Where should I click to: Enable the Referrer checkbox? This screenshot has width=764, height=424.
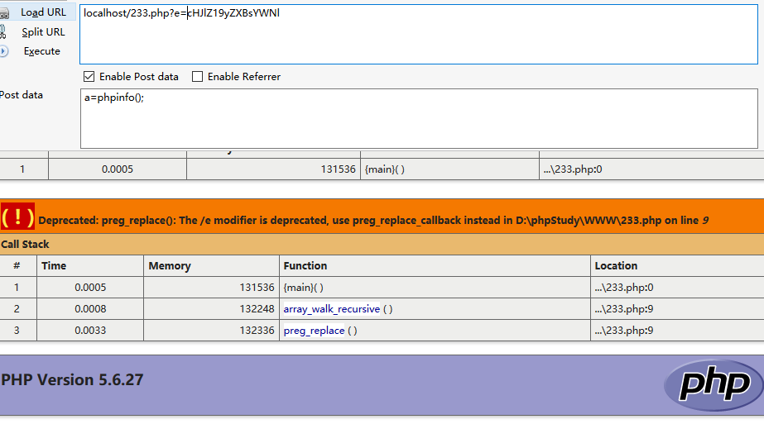pos(198,77)
